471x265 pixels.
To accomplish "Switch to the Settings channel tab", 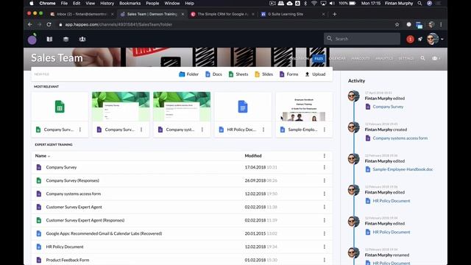I will pyautogui.click(x=406, y=59).
